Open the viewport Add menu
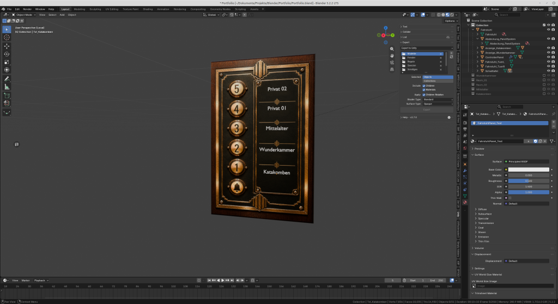The image size is (558, 304). point(62,15)
